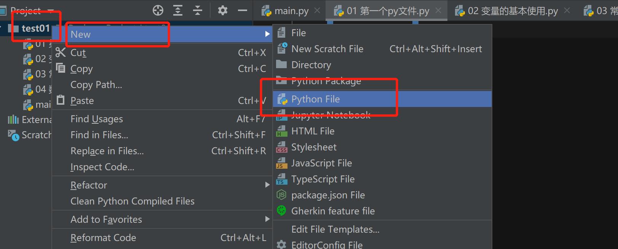
Task: Select Inspect Code... entry
Action: (162, 167)
